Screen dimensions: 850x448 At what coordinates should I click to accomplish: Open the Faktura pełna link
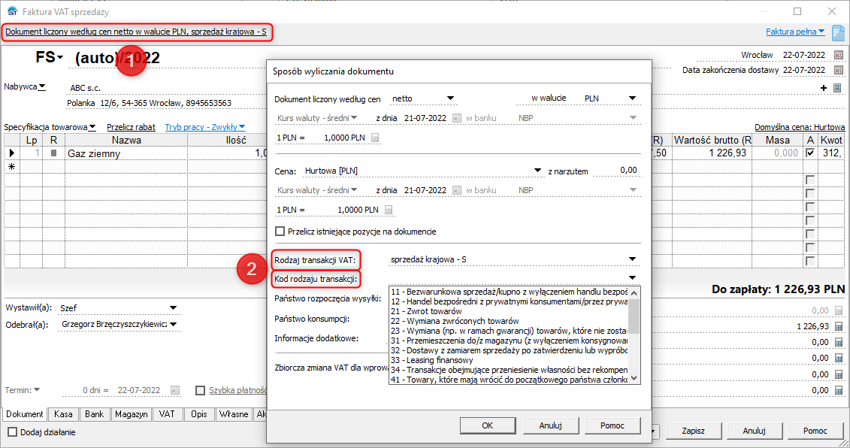[794, 32]
